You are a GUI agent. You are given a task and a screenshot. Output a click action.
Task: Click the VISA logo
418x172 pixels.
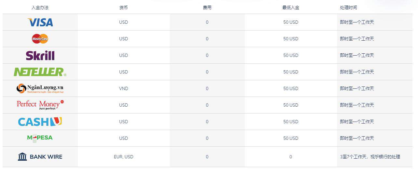(40, 22)
